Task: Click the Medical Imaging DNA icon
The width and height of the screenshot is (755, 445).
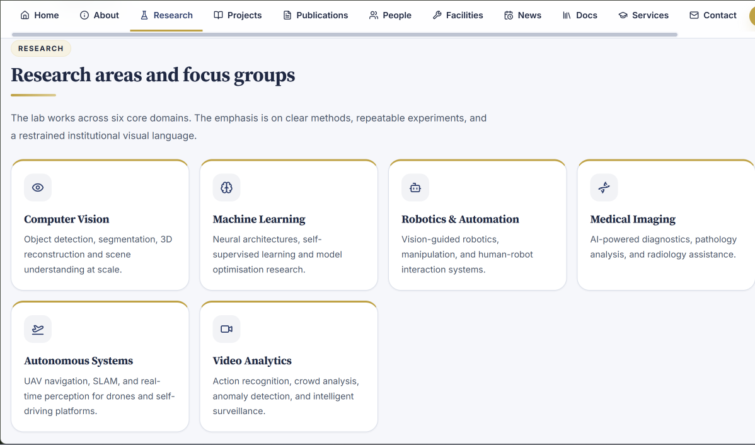Action: [x=604, y=187]
